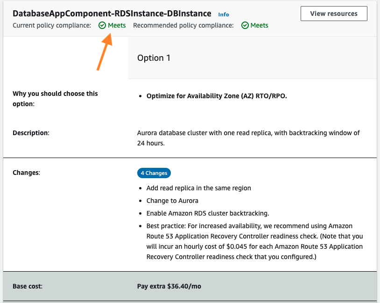Open the 4 Changes badge
The width and height of the screenshot is (380, 303).
tap(154, 173)
